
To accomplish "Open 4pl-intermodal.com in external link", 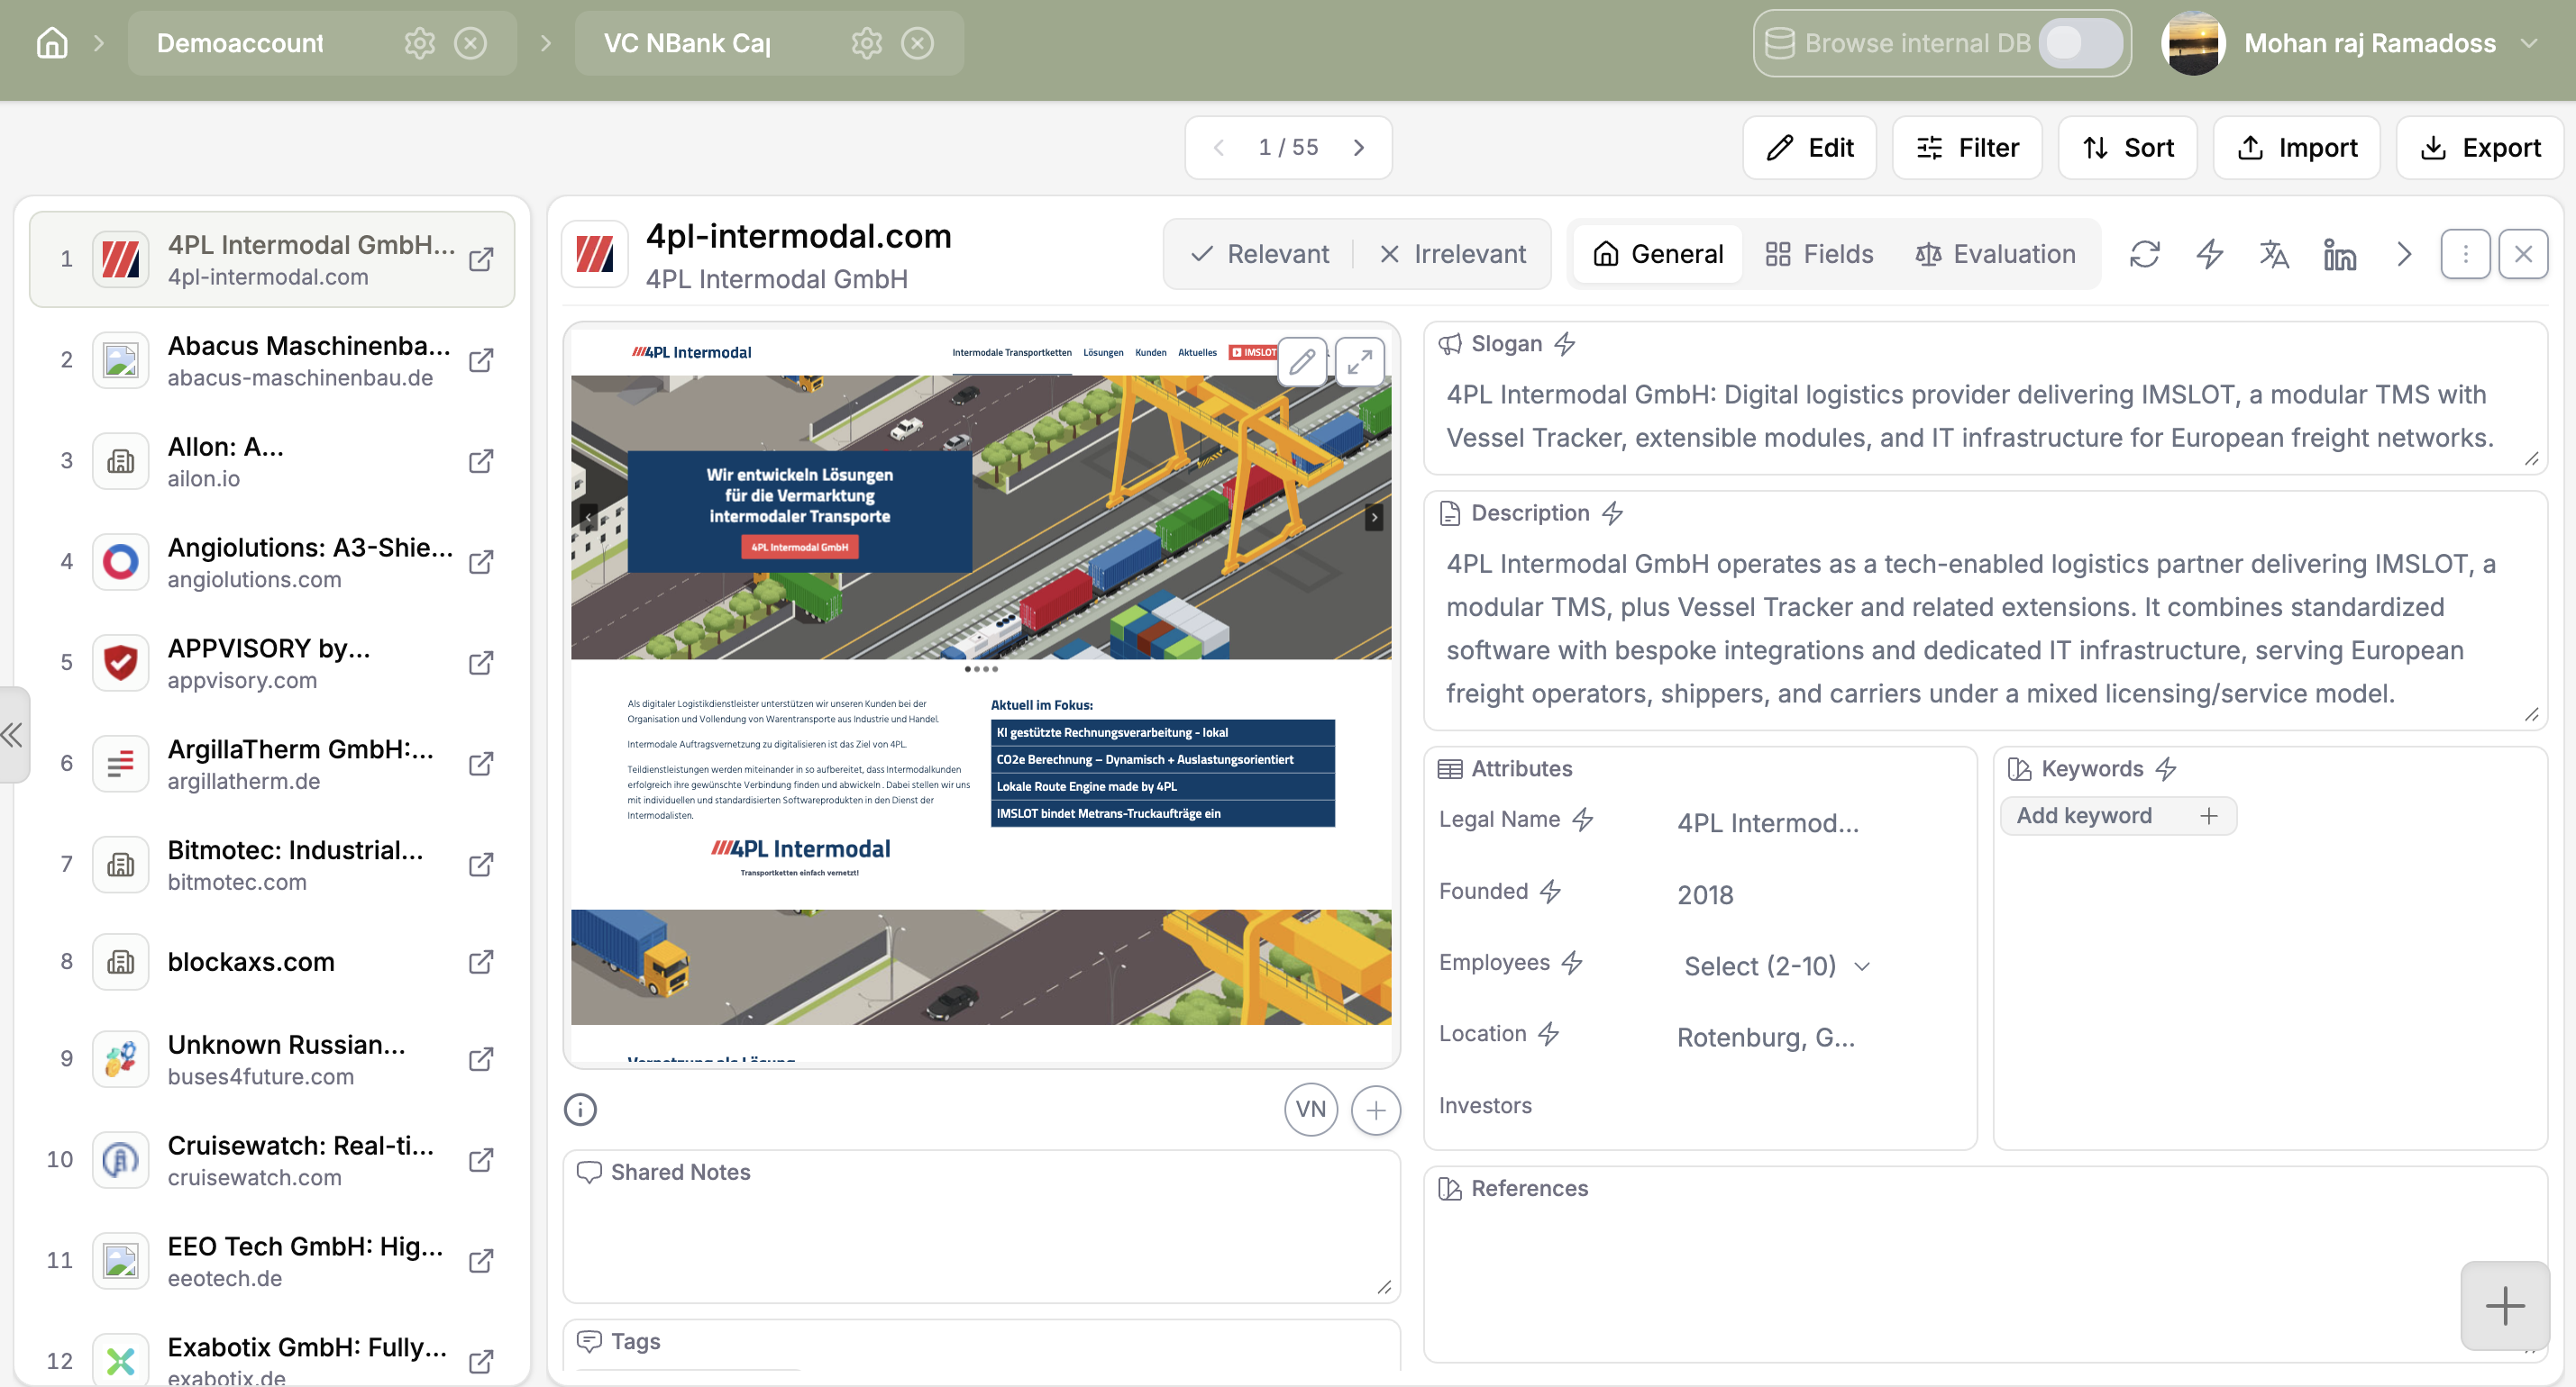I will 481,258.
